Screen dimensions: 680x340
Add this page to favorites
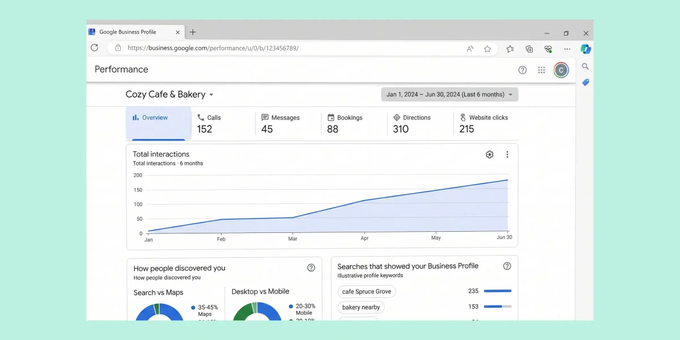(487, 49)
